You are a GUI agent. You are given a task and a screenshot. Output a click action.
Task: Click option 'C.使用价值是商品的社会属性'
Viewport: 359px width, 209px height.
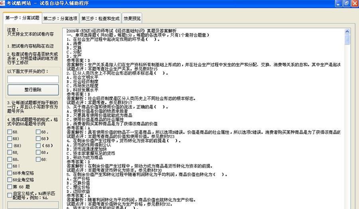(95, 120)
